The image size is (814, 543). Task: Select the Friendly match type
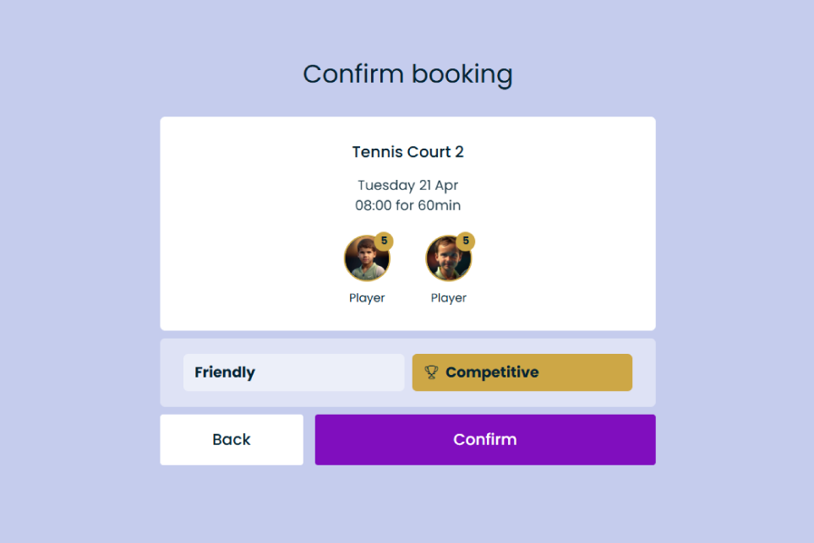pyautogui.click(x=293, y=372)
